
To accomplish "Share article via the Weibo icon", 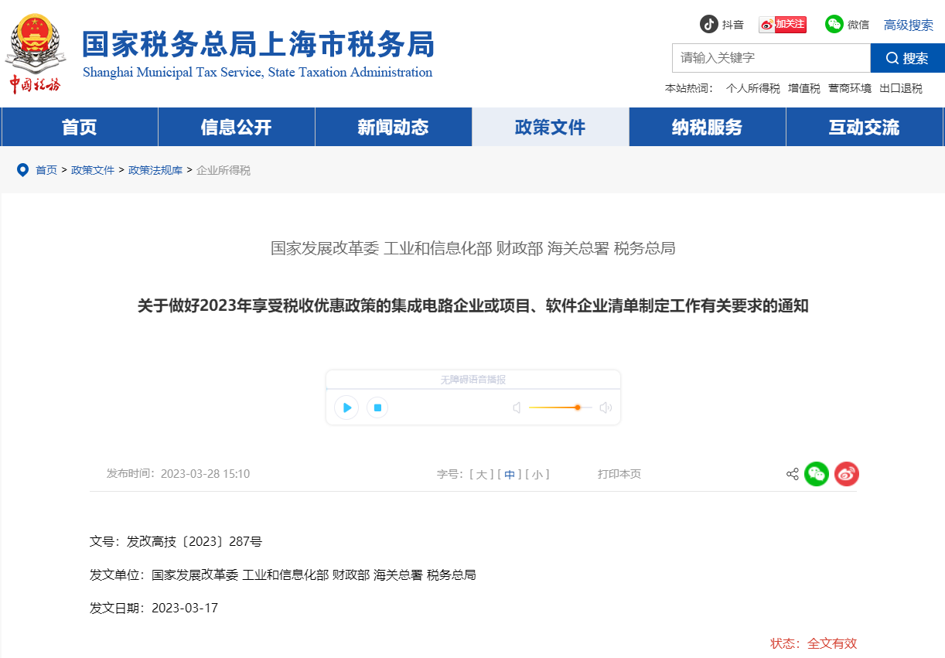I will coord(846,474).
